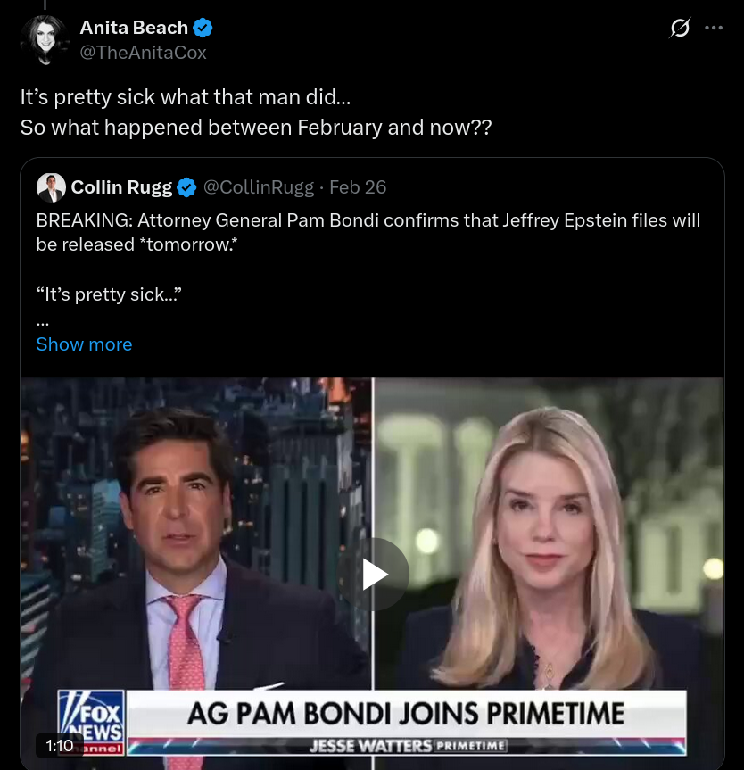
Task: Click the Collin Rugg display name
Action: [x=122, y=187]
